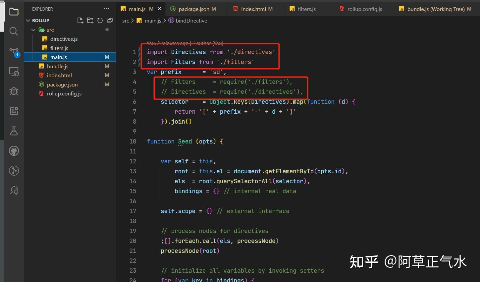Click the src breadcrumb segment
Image resolution: width=480 pixels, height=282 pixels.
coord(126,21)
